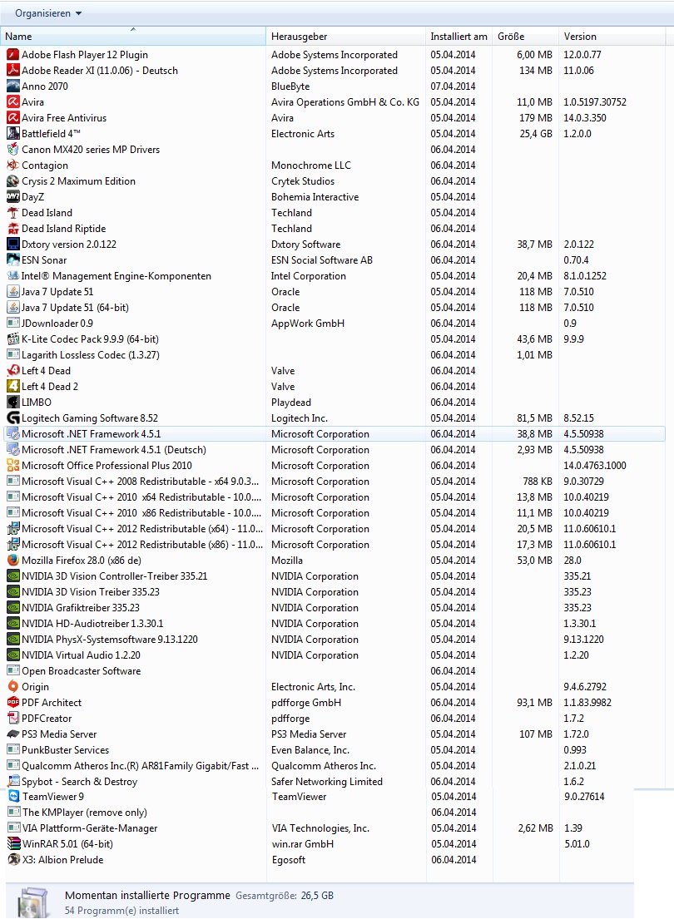Select the Microsoft .NET Framework 4.5.1 (Deutsch) entry

point(335,450)
